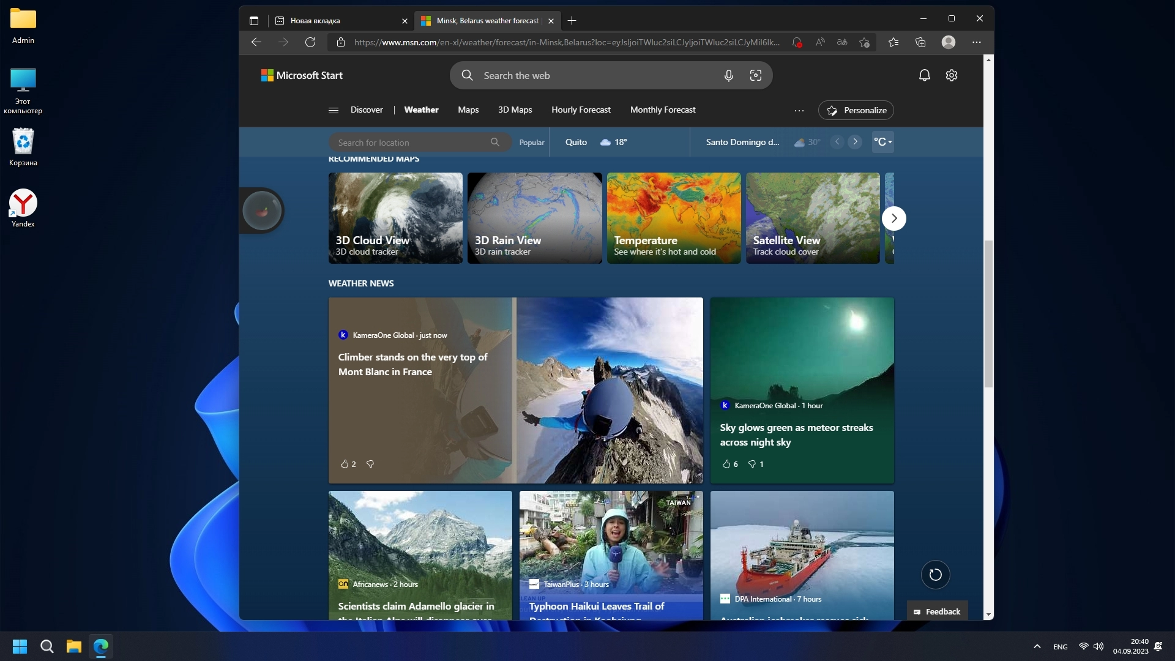This screenshot has height=661, width=1175.
Task: Open the notifications bell
Action: tap(924, 75)
